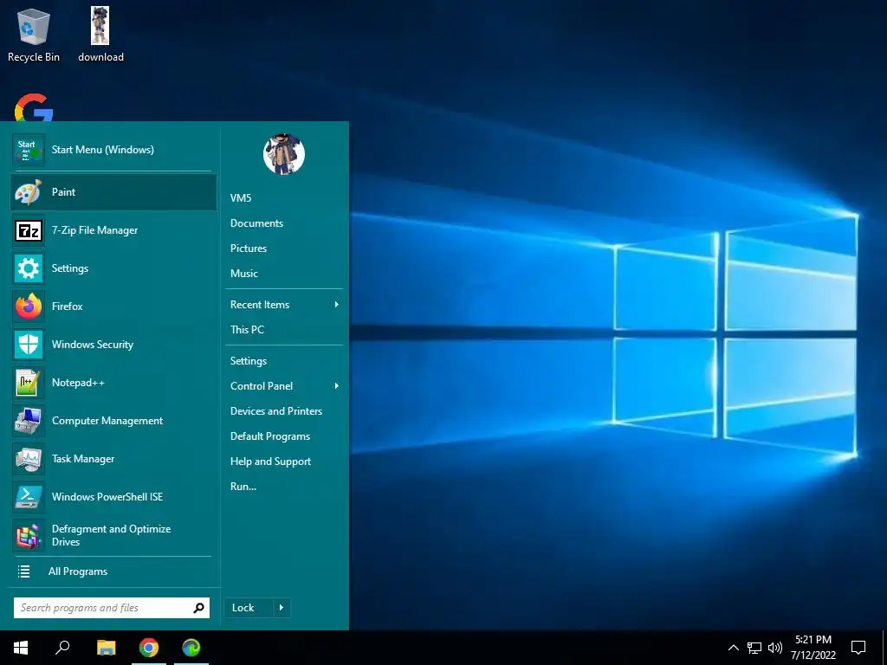Click the Notepad++ label text

point(78,383)
